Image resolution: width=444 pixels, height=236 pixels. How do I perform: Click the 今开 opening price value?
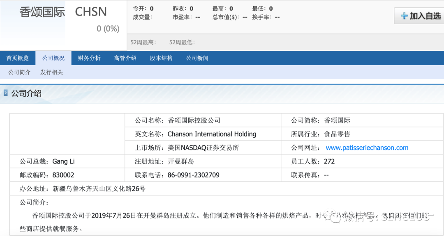pyautogui.click(x=152, y=9)
